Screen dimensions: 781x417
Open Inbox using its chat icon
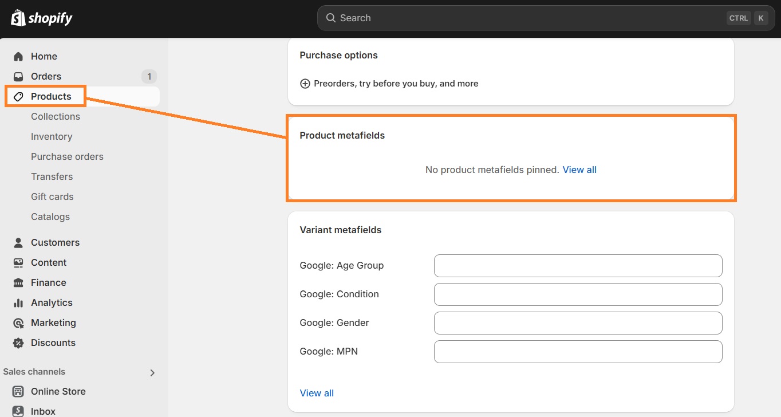[19, 410]
